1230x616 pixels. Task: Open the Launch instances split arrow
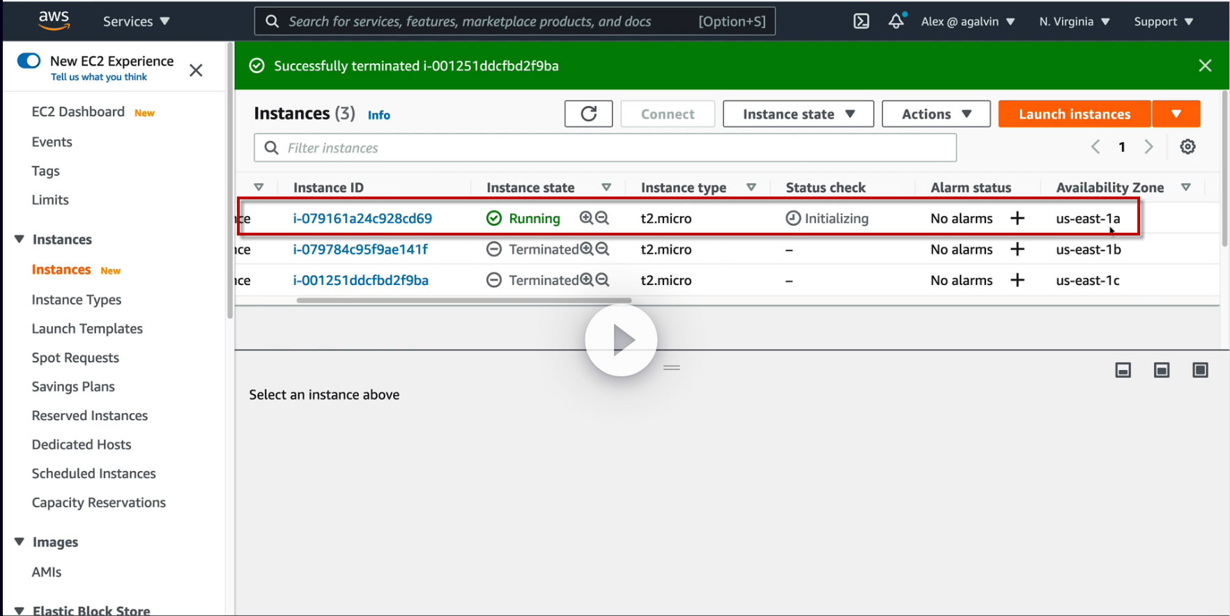1176,114
